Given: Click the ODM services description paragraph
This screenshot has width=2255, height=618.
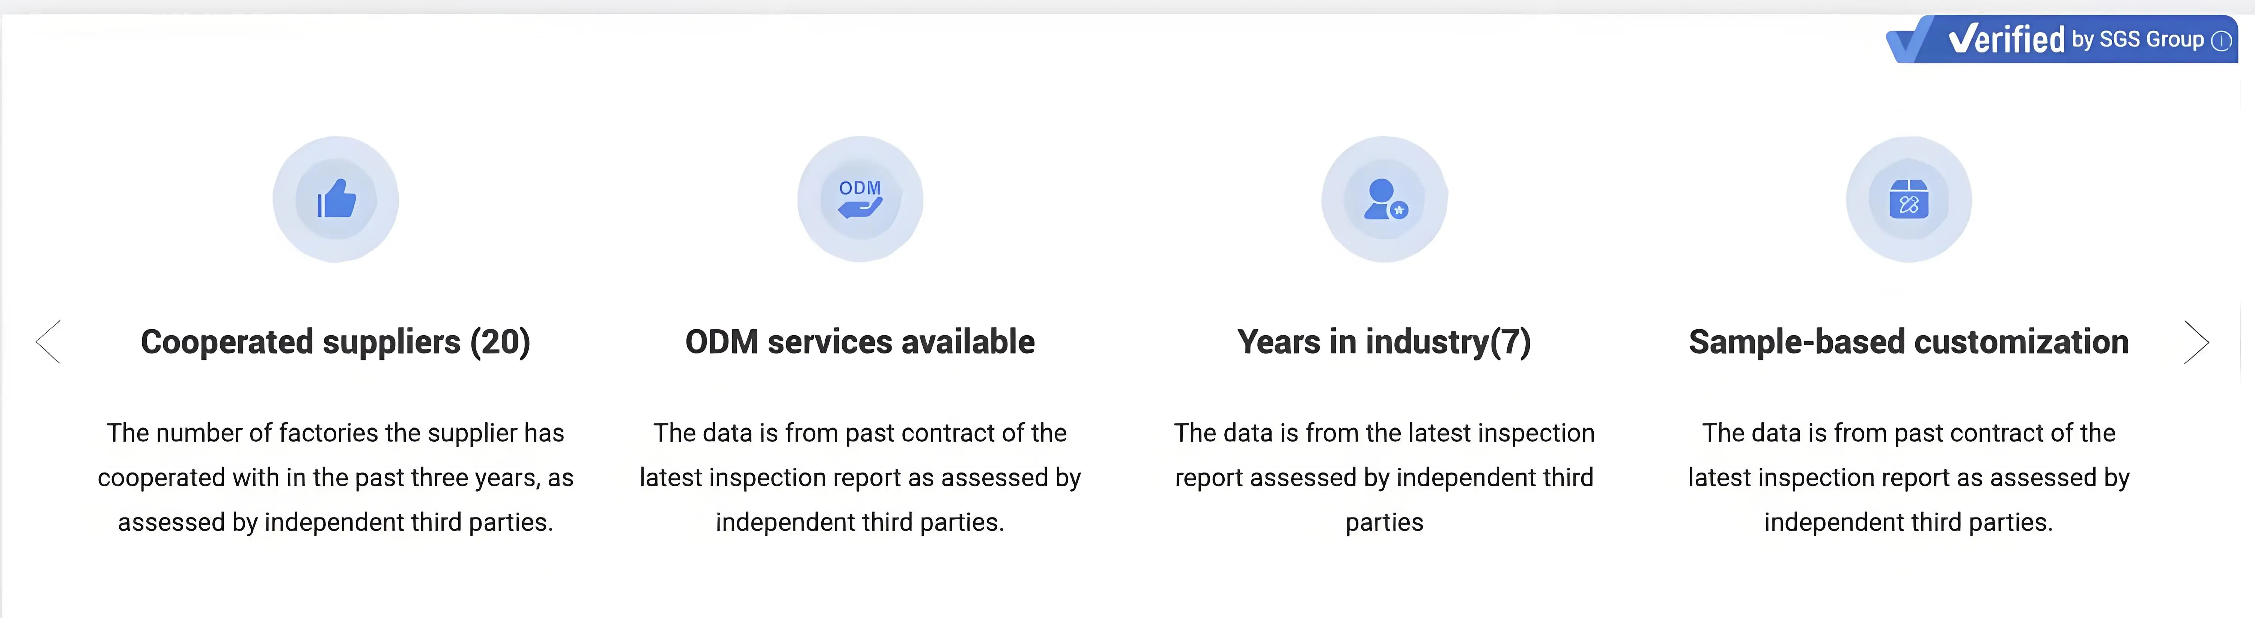Looking at the screenshot, I should [860, 477].
